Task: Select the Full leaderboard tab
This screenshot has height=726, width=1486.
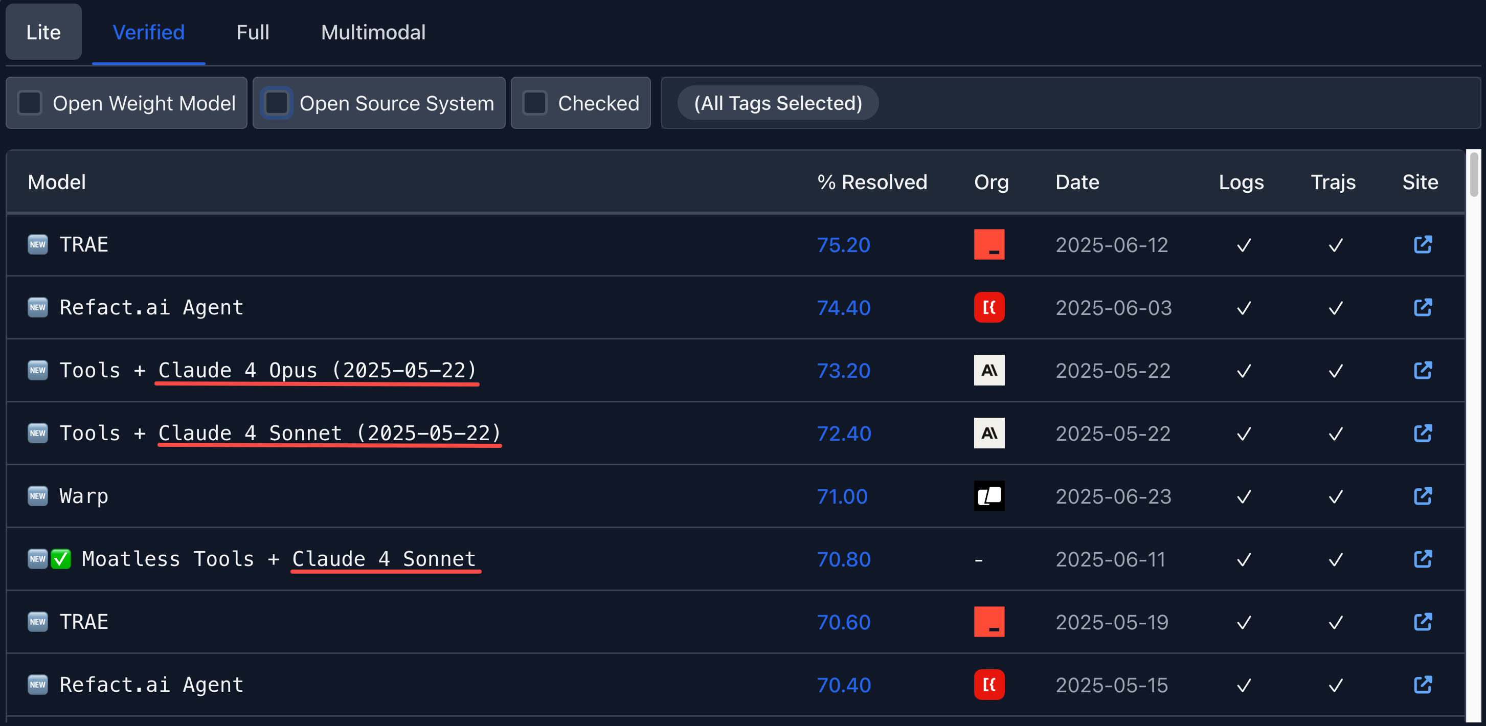Action: pyautogui.click(x=253, y=32)
